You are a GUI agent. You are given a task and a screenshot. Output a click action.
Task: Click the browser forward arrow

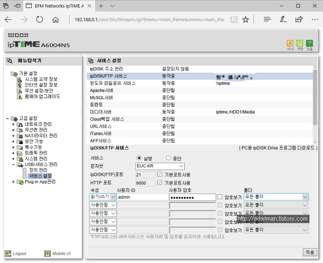click(x=24, y=19)
